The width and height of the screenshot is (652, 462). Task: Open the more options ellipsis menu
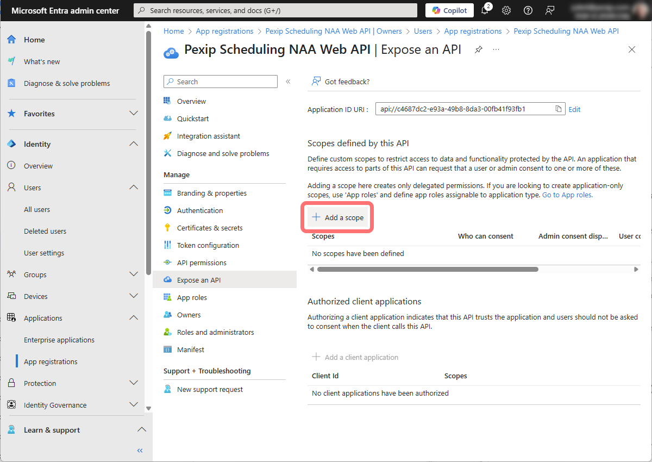point(496,49)
